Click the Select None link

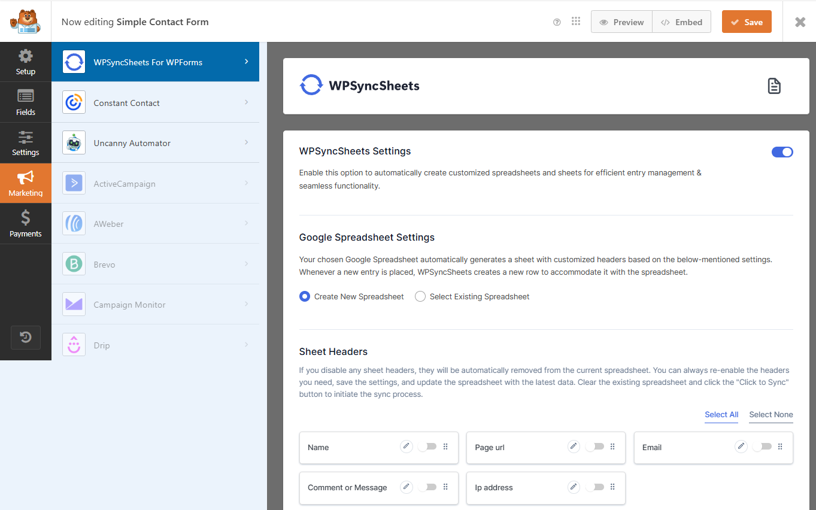pyautogui.click(x=771, y=414)
